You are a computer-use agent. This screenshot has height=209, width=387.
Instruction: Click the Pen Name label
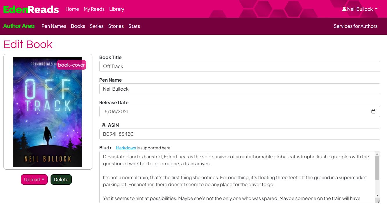(110, 80)
